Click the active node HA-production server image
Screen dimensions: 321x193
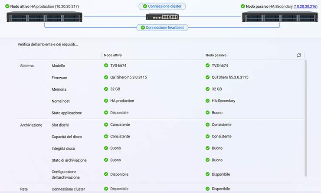tap(44, 16)
